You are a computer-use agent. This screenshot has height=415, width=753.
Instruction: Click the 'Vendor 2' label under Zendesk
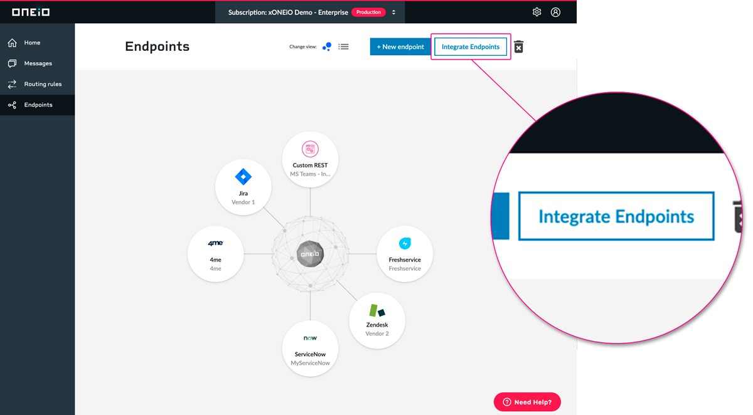pos(377,334)
